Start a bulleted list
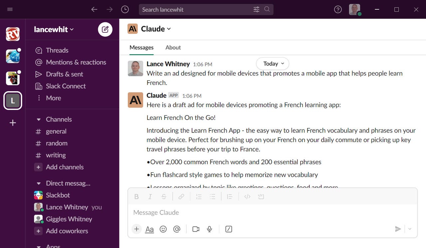The width and height of the screenshot is (426, 248). point(212,197)
